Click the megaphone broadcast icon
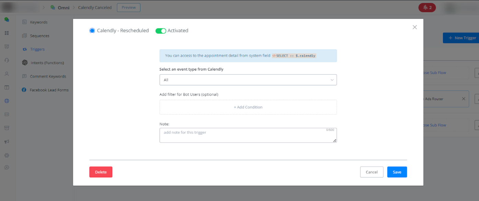Viewport: 479px width, 201px height. click(7, 142)
